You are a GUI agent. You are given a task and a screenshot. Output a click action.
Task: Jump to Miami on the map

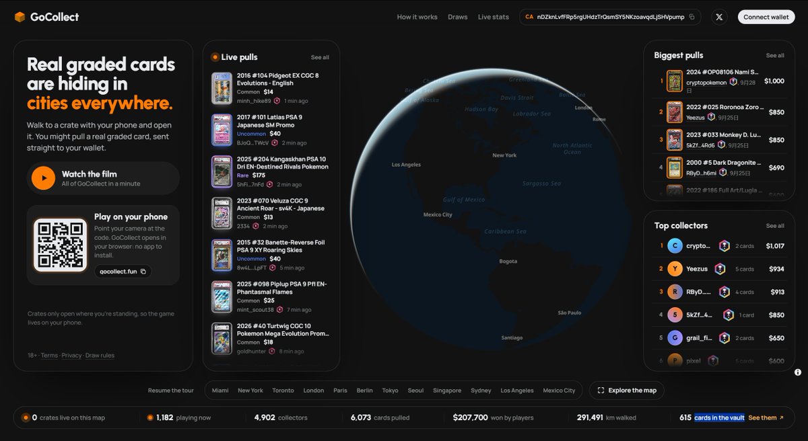[220, 391]
